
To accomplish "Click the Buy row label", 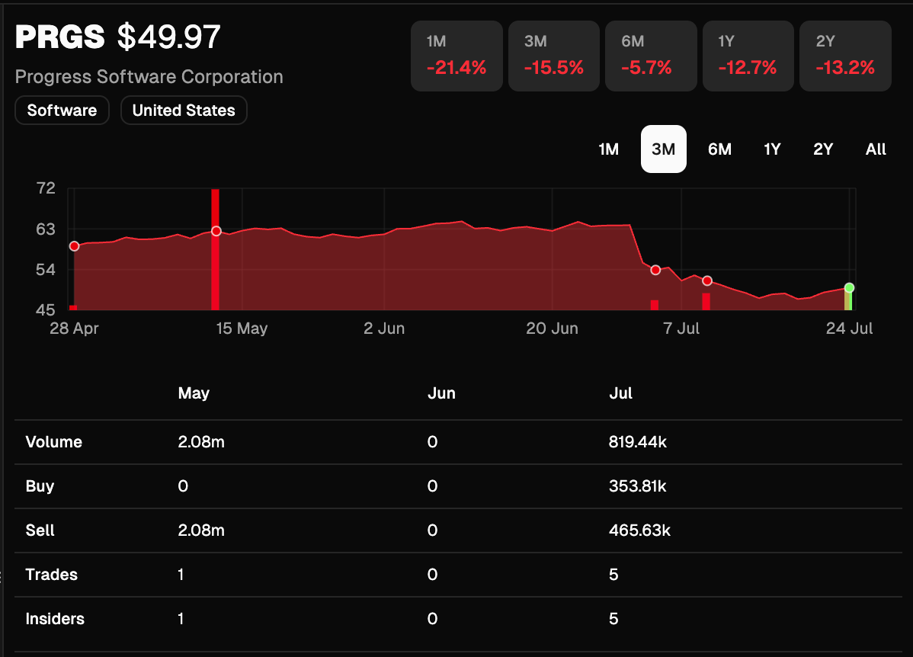I will [40, 486].
